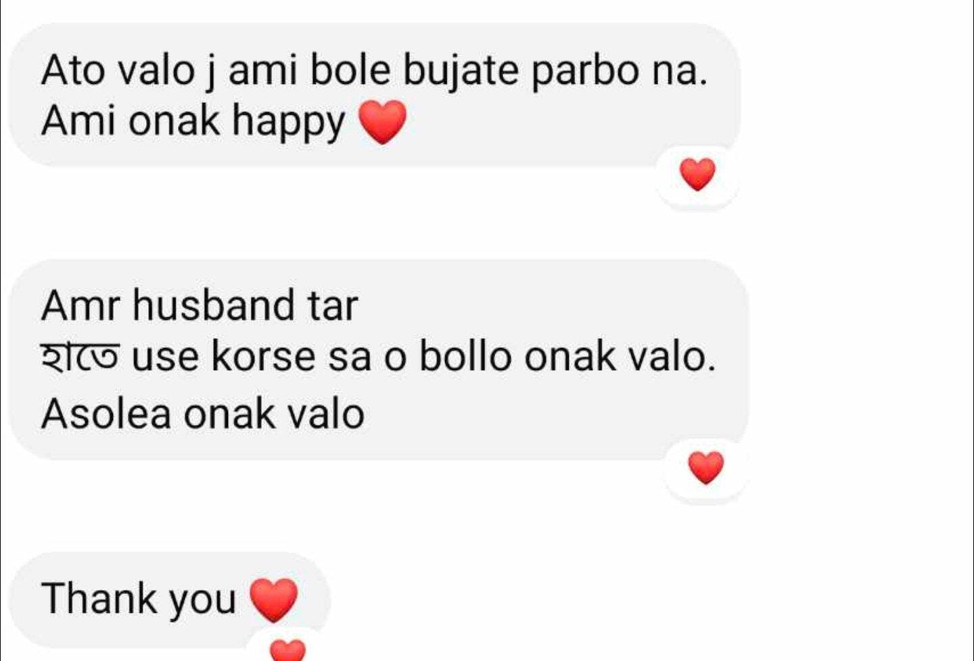Click red heart emoji after 'Ami onak happy'
Image resolution: width=974 pixels, height=661 pixels.
[x=382, y=122]
